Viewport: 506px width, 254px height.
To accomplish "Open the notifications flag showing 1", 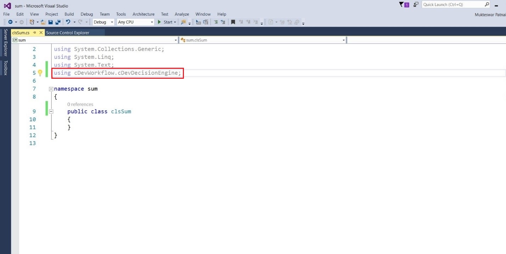I will click(x=404, y=5).
